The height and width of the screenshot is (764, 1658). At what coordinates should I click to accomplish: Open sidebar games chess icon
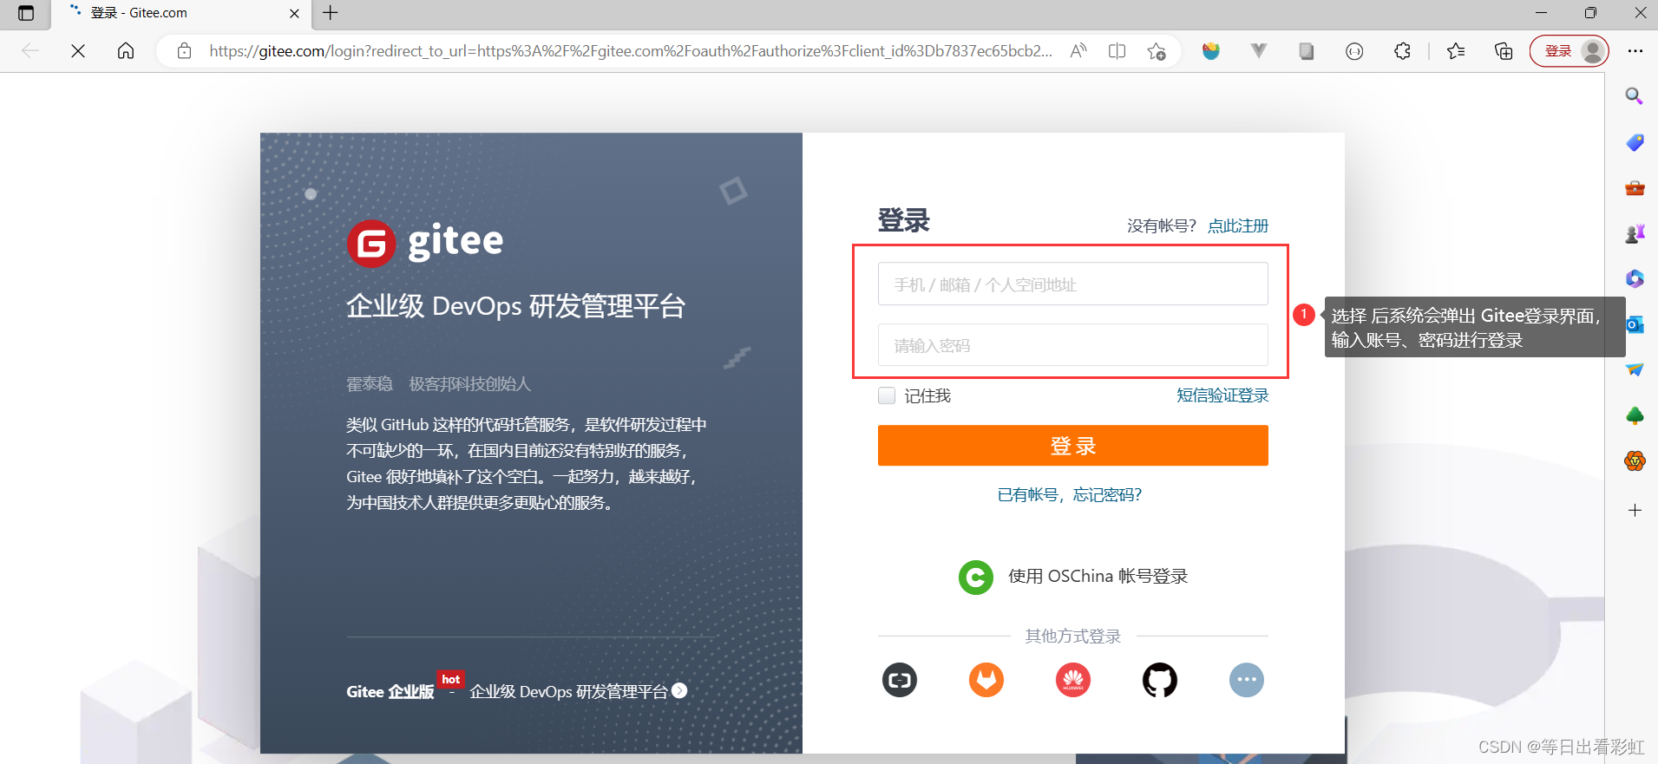pos(1635,233)
